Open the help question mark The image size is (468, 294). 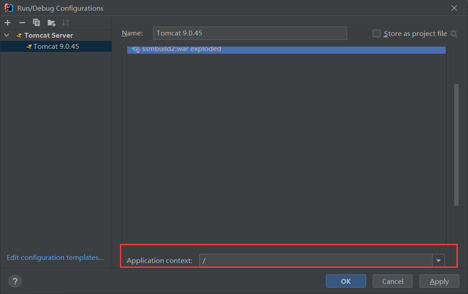[15, 281]
